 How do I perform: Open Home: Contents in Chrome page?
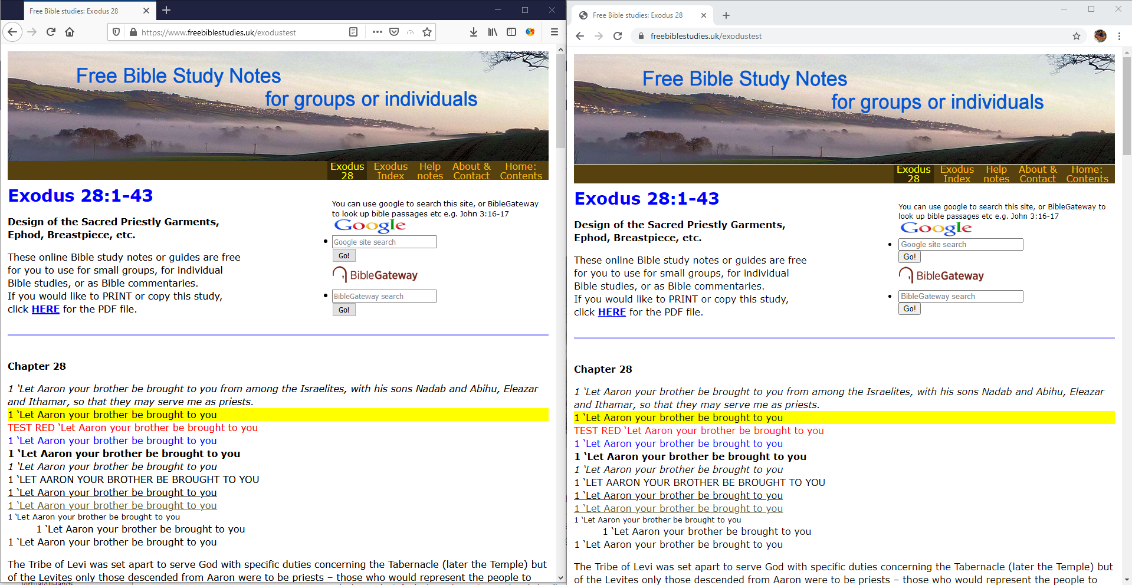click(x=1087, y=174)
